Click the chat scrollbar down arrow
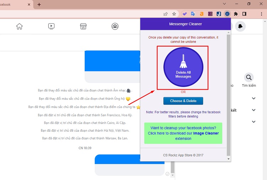Screen dimensions: 267x180 [173, 175]
